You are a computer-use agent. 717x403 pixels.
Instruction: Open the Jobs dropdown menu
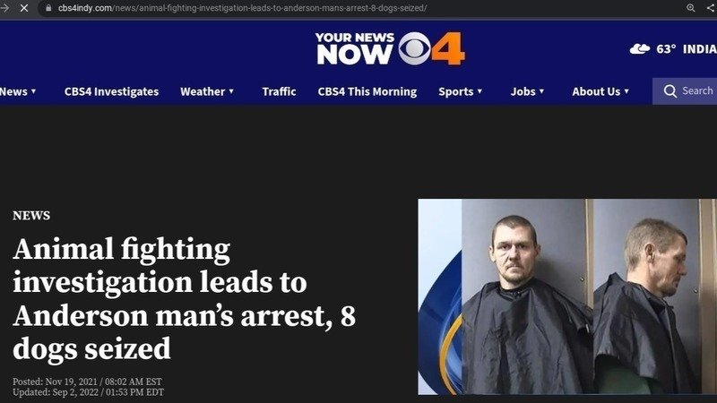point(527,91)
